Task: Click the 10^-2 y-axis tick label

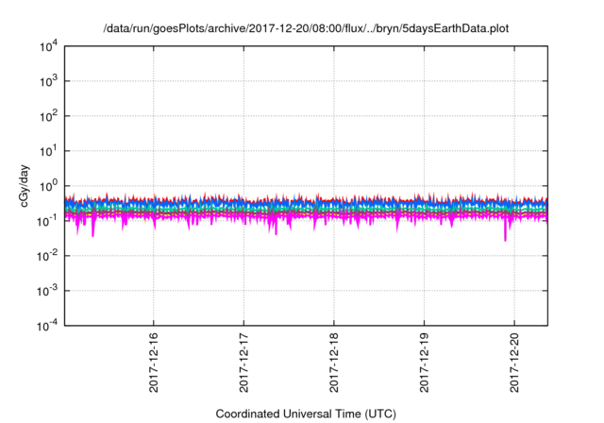Action: (47, 256)
